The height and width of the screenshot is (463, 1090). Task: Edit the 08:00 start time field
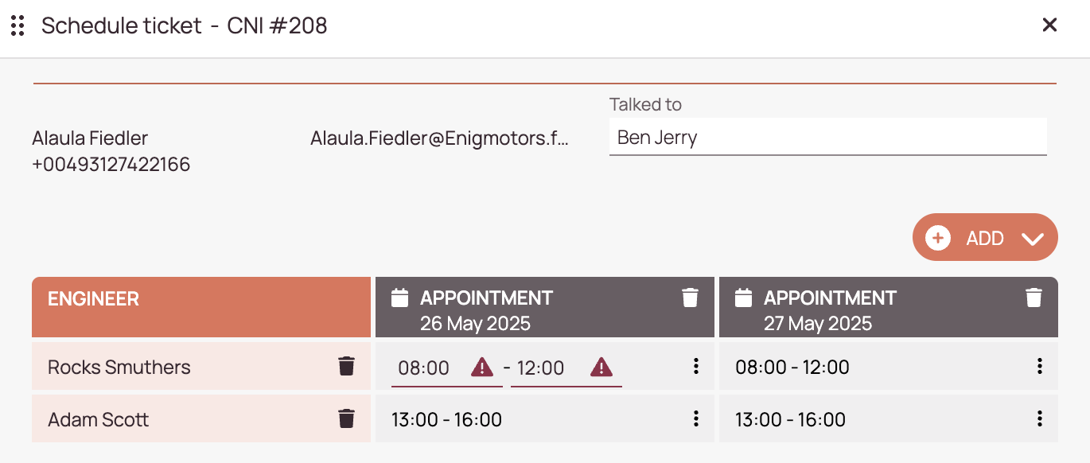coord(446,368)
